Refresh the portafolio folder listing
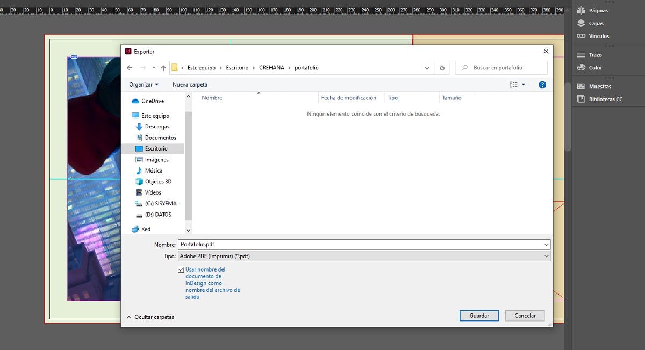Screen dimensions: 645x350 [442, 68]
